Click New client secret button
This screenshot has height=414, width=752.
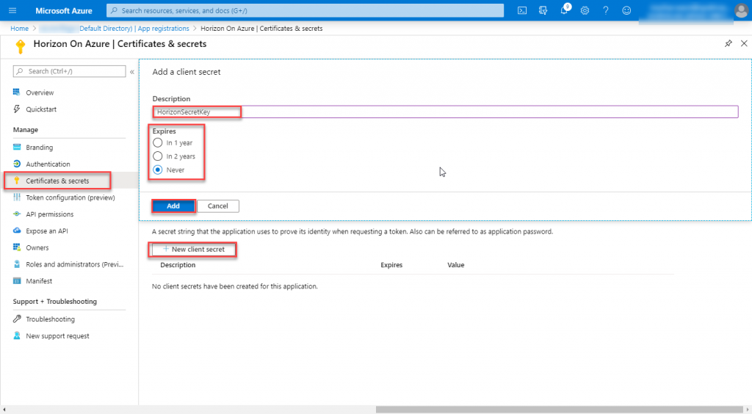193,249
